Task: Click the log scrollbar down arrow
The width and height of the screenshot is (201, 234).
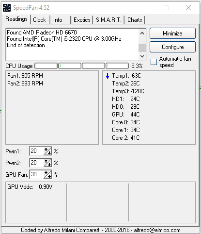Action: tap(142, 56)
